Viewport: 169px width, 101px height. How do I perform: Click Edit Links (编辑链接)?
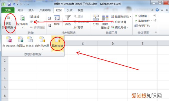(x=37, y=27)
